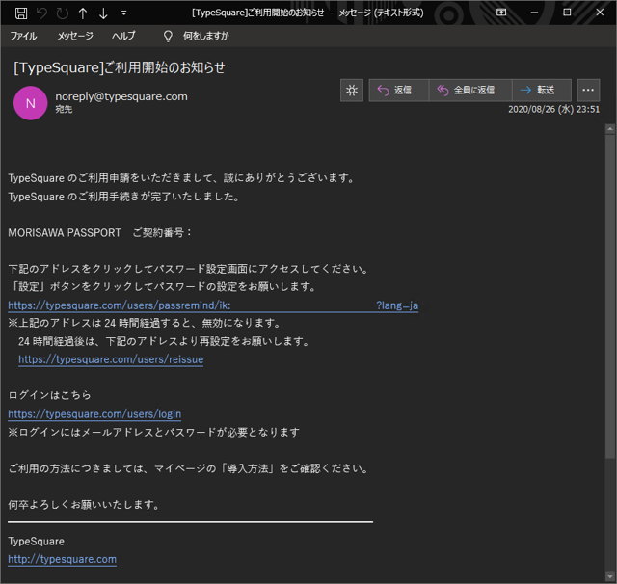Screen dimensions: 617x584
Task: Click sender avatar with letter N
Action: click(x=30, y=103)
